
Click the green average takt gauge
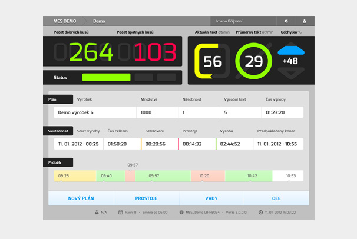point(253,61)
